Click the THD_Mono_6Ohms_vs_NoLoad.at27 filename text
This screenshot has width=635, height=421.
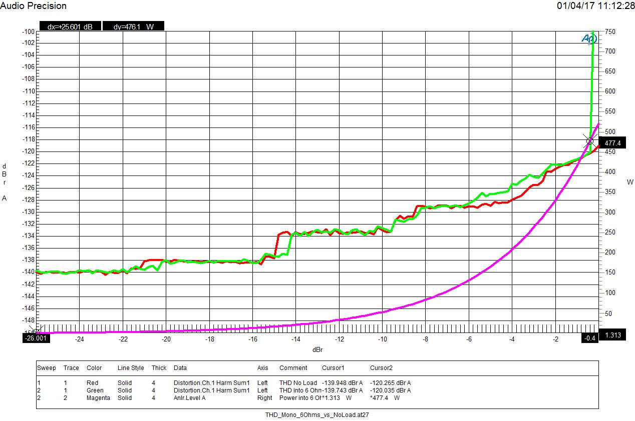click(316, 415)
